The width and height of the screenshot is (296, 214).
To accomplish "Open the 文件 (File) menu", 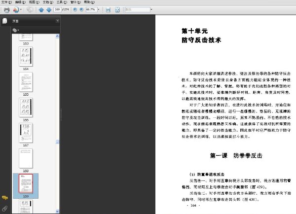I will pos(6,2).
